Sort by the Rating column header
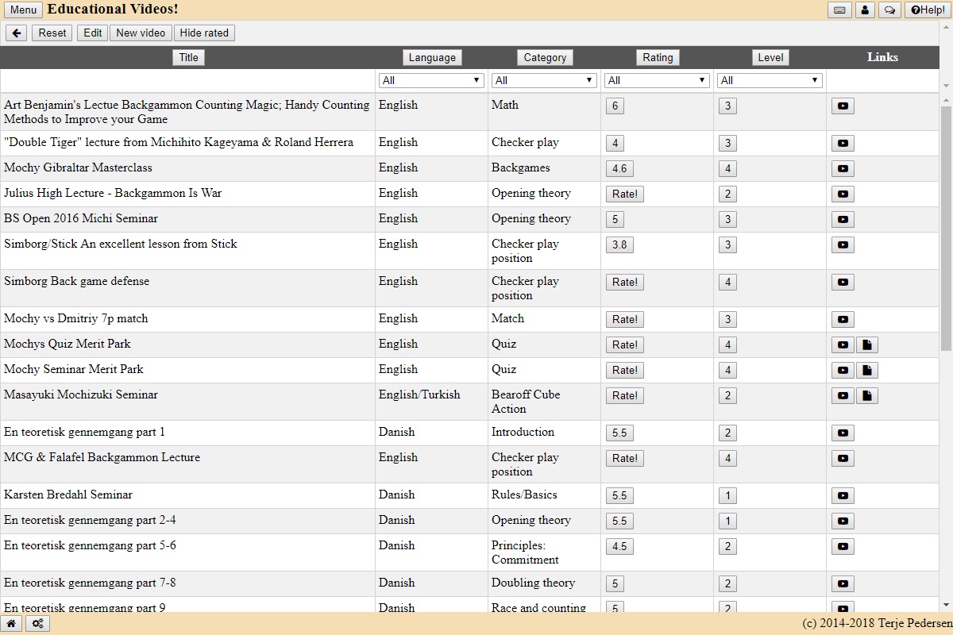The width and height of the screenshot is (953, 635). point(658,58)
